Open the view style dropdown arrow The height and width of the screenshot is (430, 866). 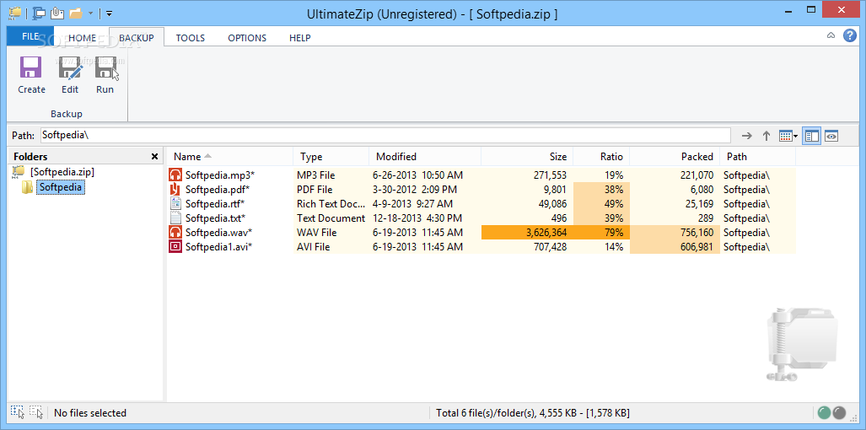click(x=796, y=137)
